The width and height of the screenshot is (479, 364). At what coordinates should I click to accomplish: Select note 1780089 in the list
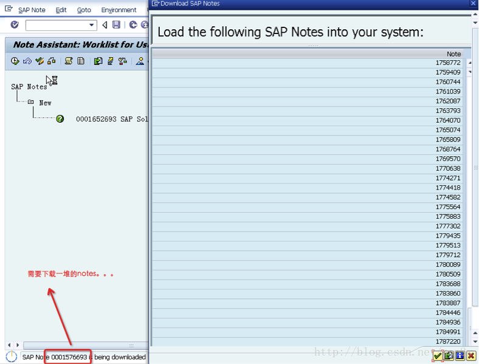(308, 264)
